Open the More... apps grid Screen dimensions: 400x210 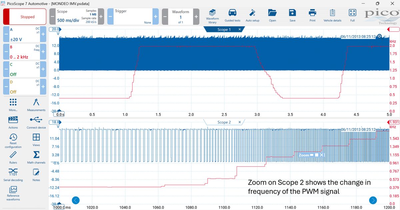coord(13,105)
